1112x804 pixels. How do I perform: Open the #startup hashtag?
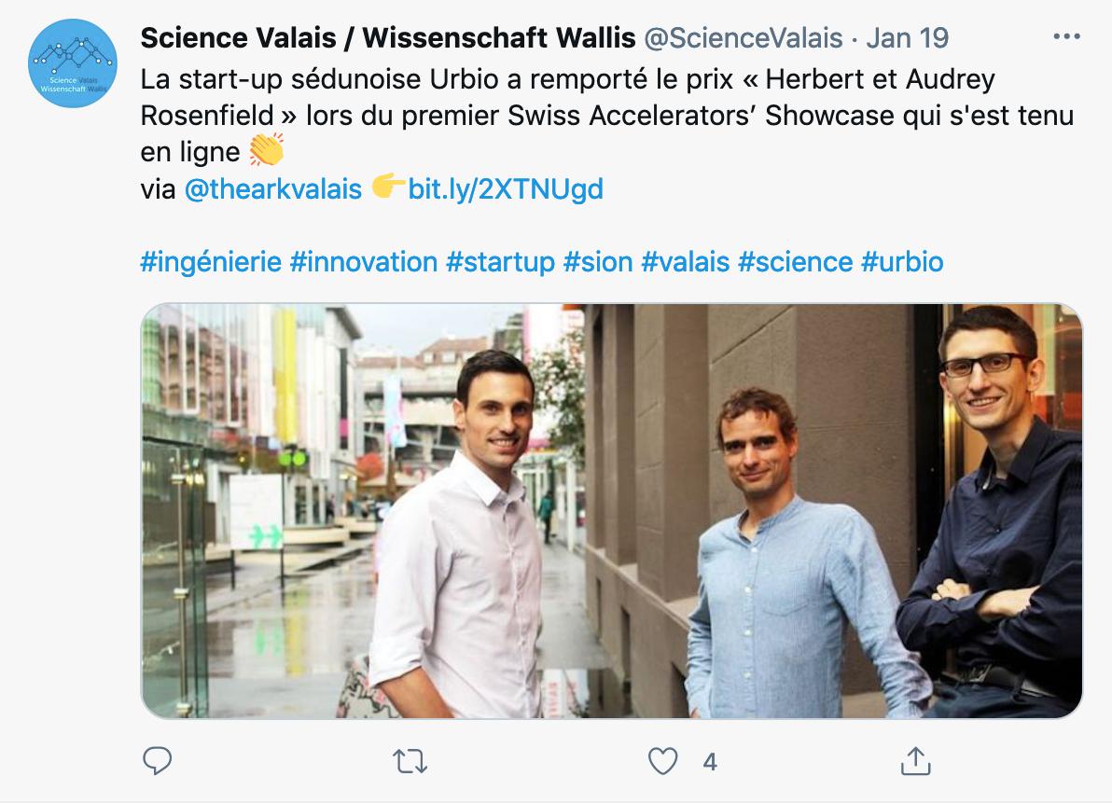point(500,262)
